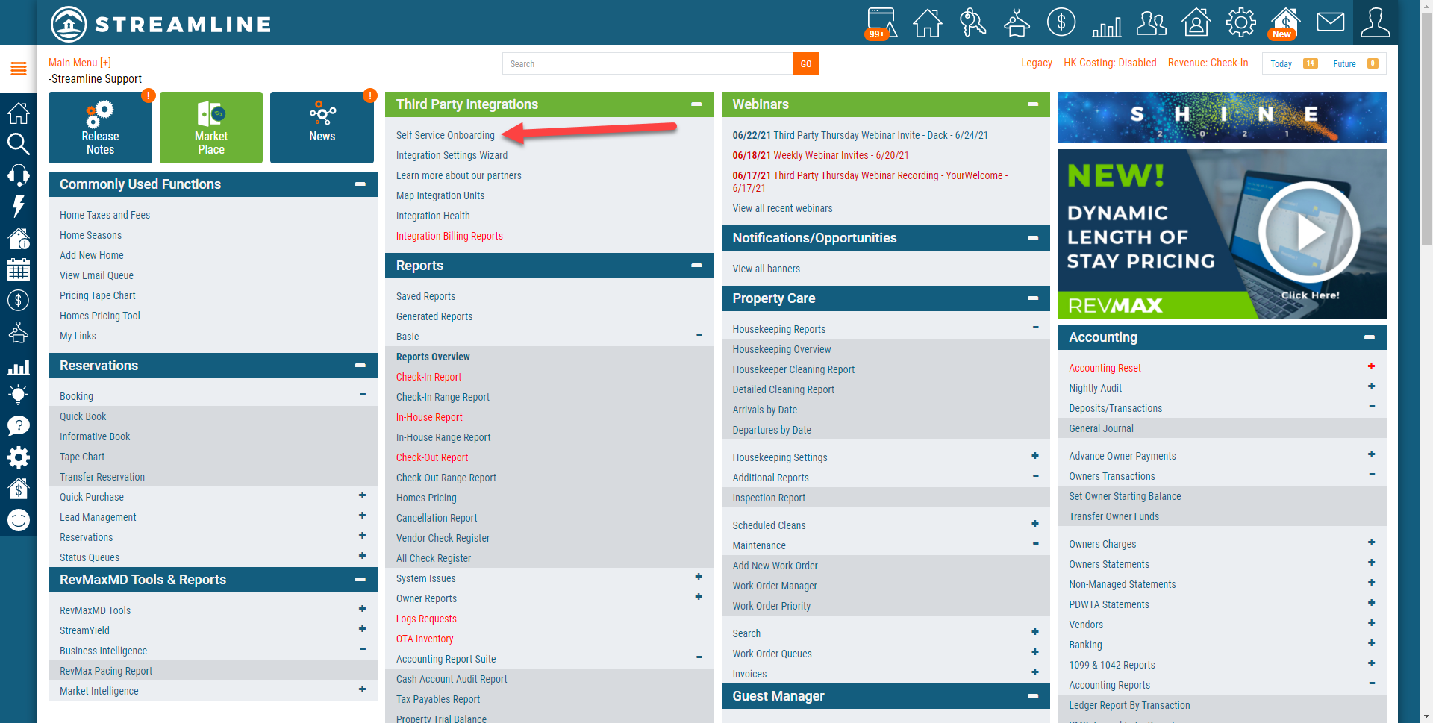Open Main Menu [+] at top left

[x=79, y=63]
